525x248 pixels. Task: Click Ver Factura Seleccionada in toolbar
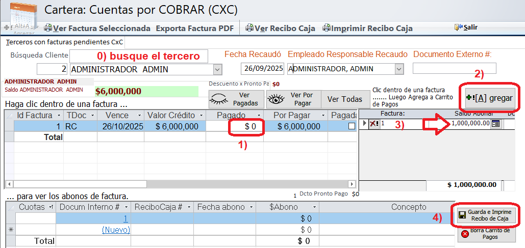point(97,29)
